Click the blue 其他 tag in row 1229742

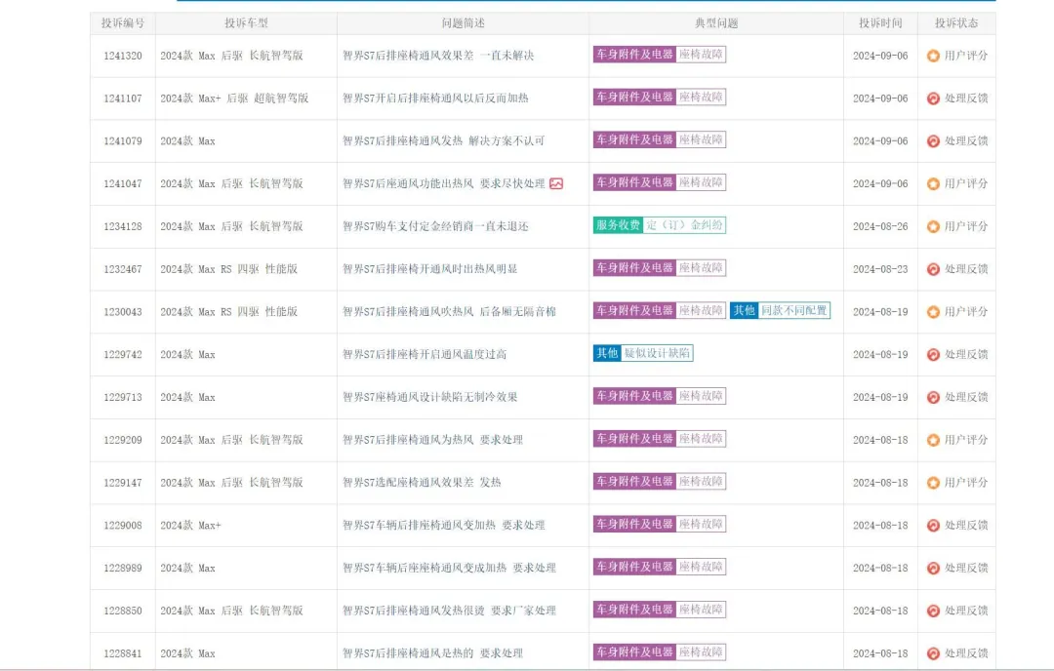[x=607, y=353]
